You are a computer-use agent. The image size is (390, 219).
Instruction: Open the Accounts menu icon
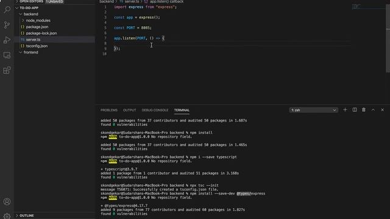click(7, 201)
